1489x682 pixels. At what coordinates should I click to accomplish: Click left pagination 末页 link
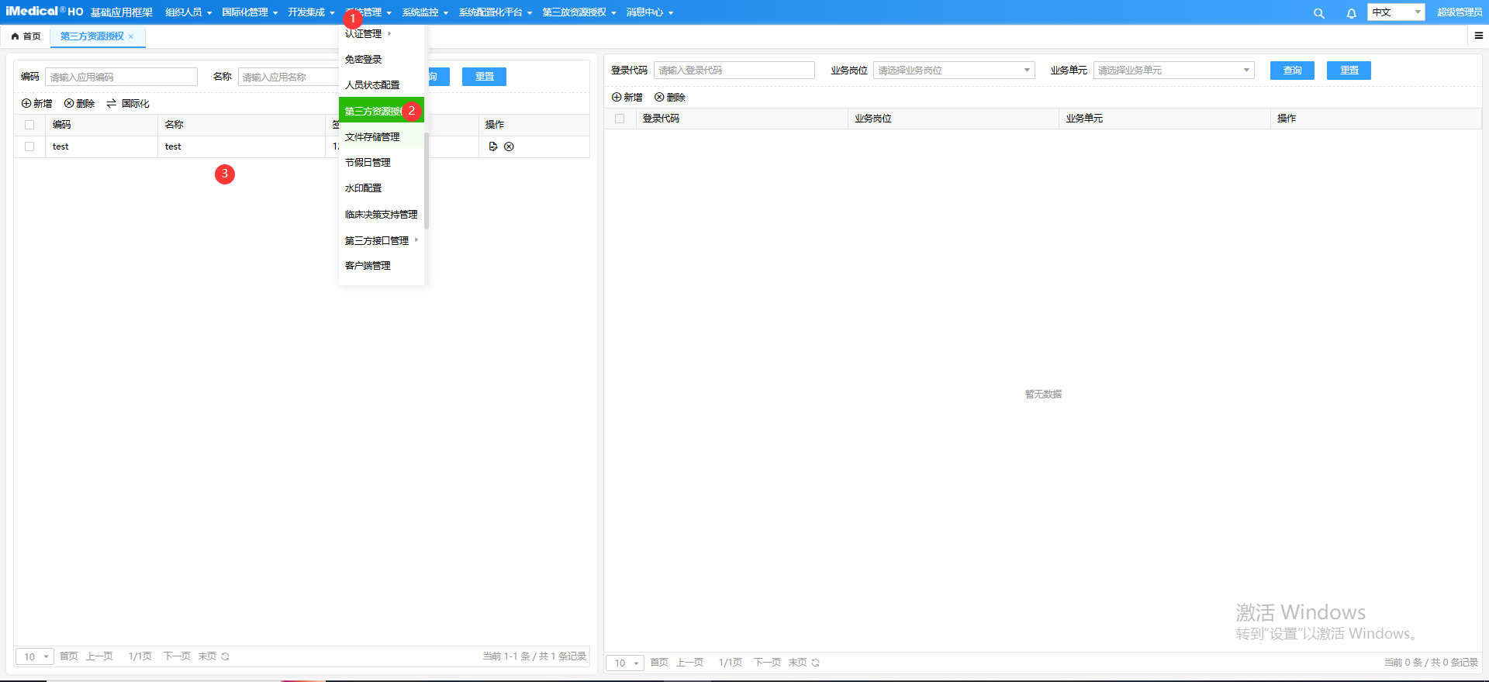[207, 656]
